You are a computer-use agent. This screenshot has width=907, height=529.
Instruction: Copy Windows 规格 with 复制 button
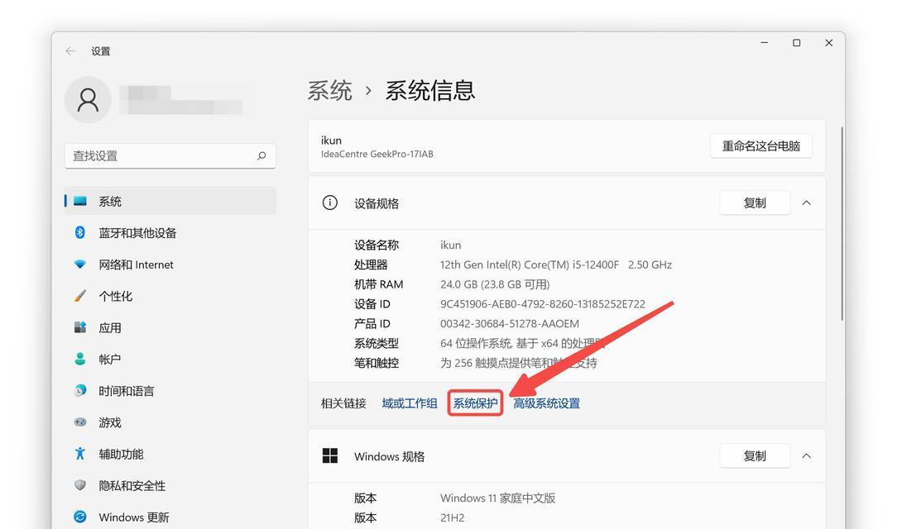(755, 455)
